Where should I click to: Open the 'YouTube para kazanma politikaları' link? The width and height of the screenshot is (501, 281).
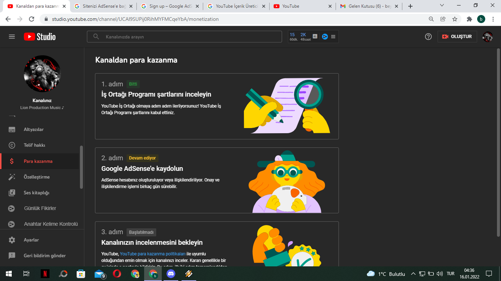coord(153,254)
